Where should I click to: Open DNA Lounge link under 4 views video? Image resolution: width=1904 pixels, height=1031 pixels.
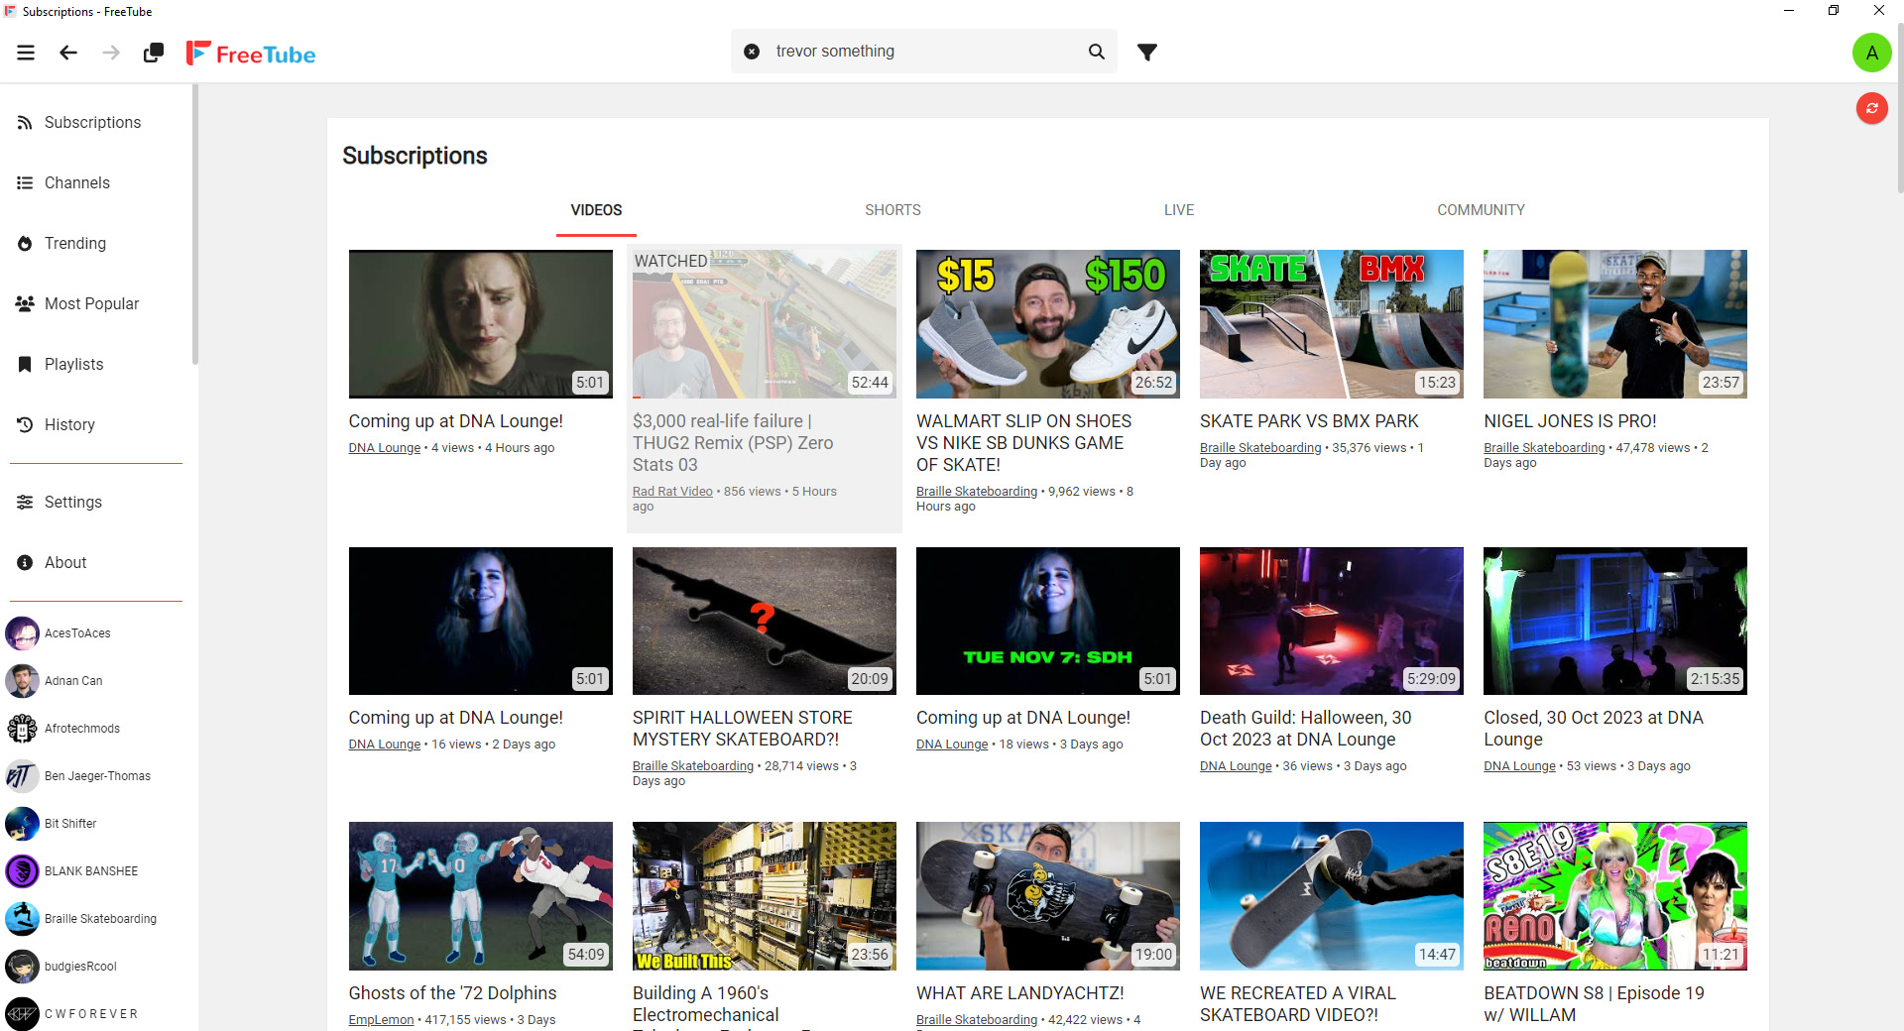[384, 448]
